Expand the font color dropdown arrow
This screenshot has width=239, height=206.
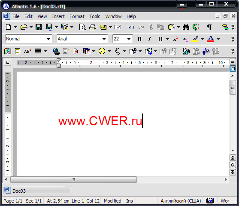point(218,39)
